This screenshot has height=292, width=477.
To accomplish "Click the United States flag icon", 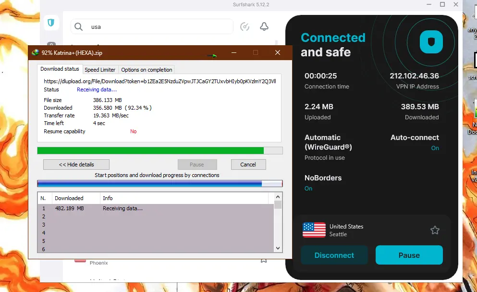I will pyautogui.click(x=314, y=230).
